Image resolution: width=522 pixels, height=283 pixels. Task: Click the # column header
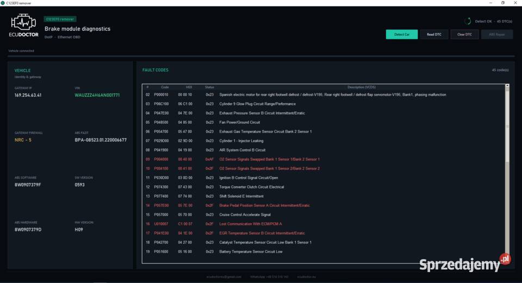click(x=147, y=87)
